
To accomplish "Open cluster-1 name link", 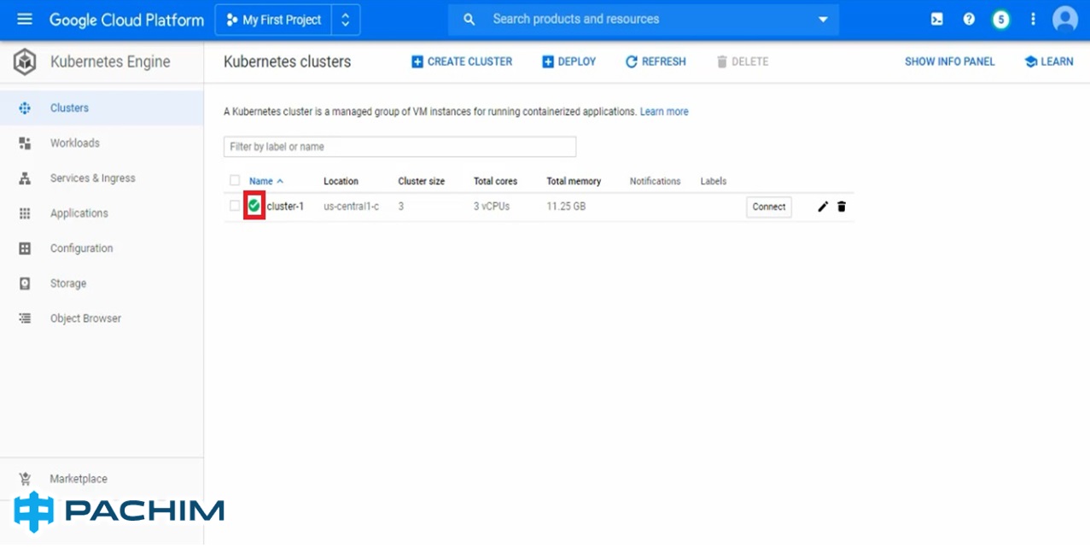I will [x=285, y=207].
